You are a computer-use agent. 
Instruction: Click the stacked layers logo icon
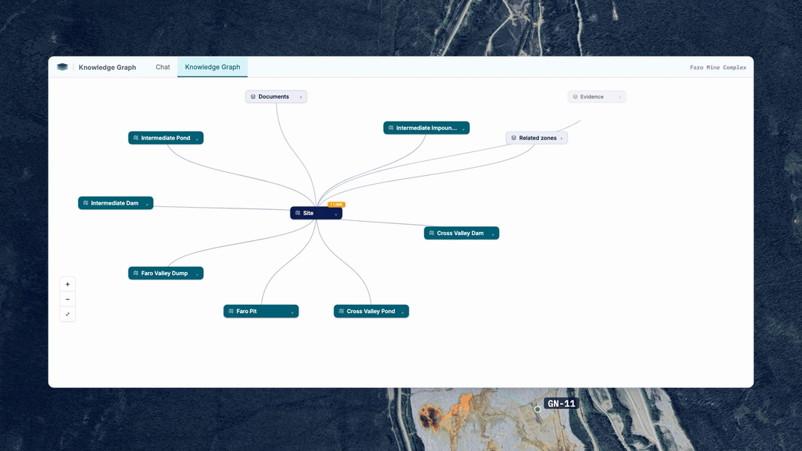(62, 67)
